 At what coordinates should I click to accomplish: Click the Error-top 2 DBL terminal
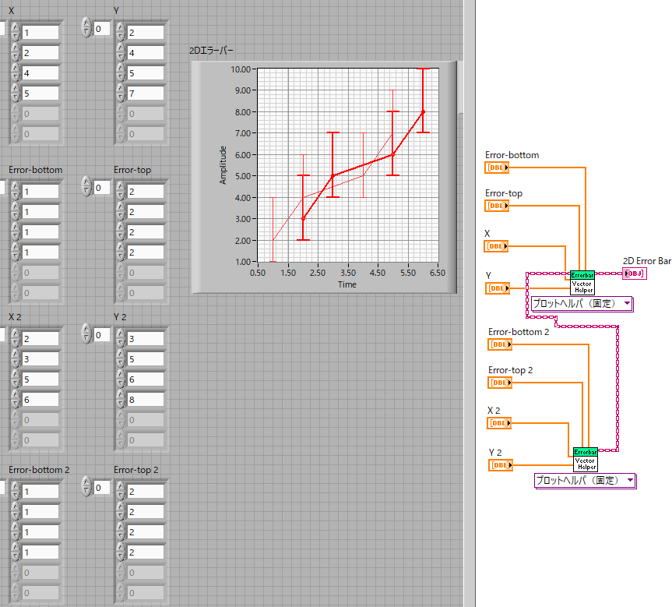pos(499,383)
